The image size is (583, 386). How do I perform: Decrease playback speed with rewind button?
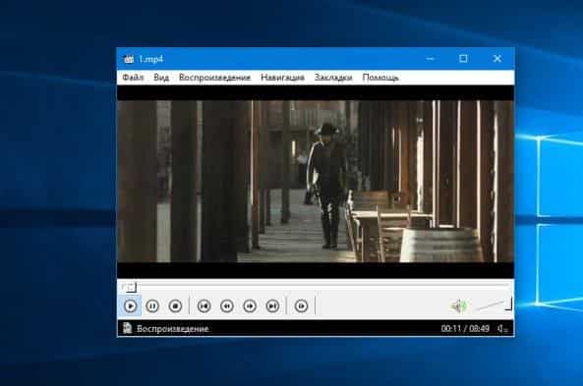[227, 306]
